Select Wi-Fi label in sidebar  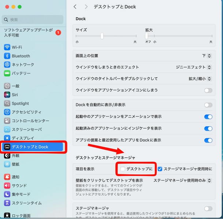(x=17, y=47)
